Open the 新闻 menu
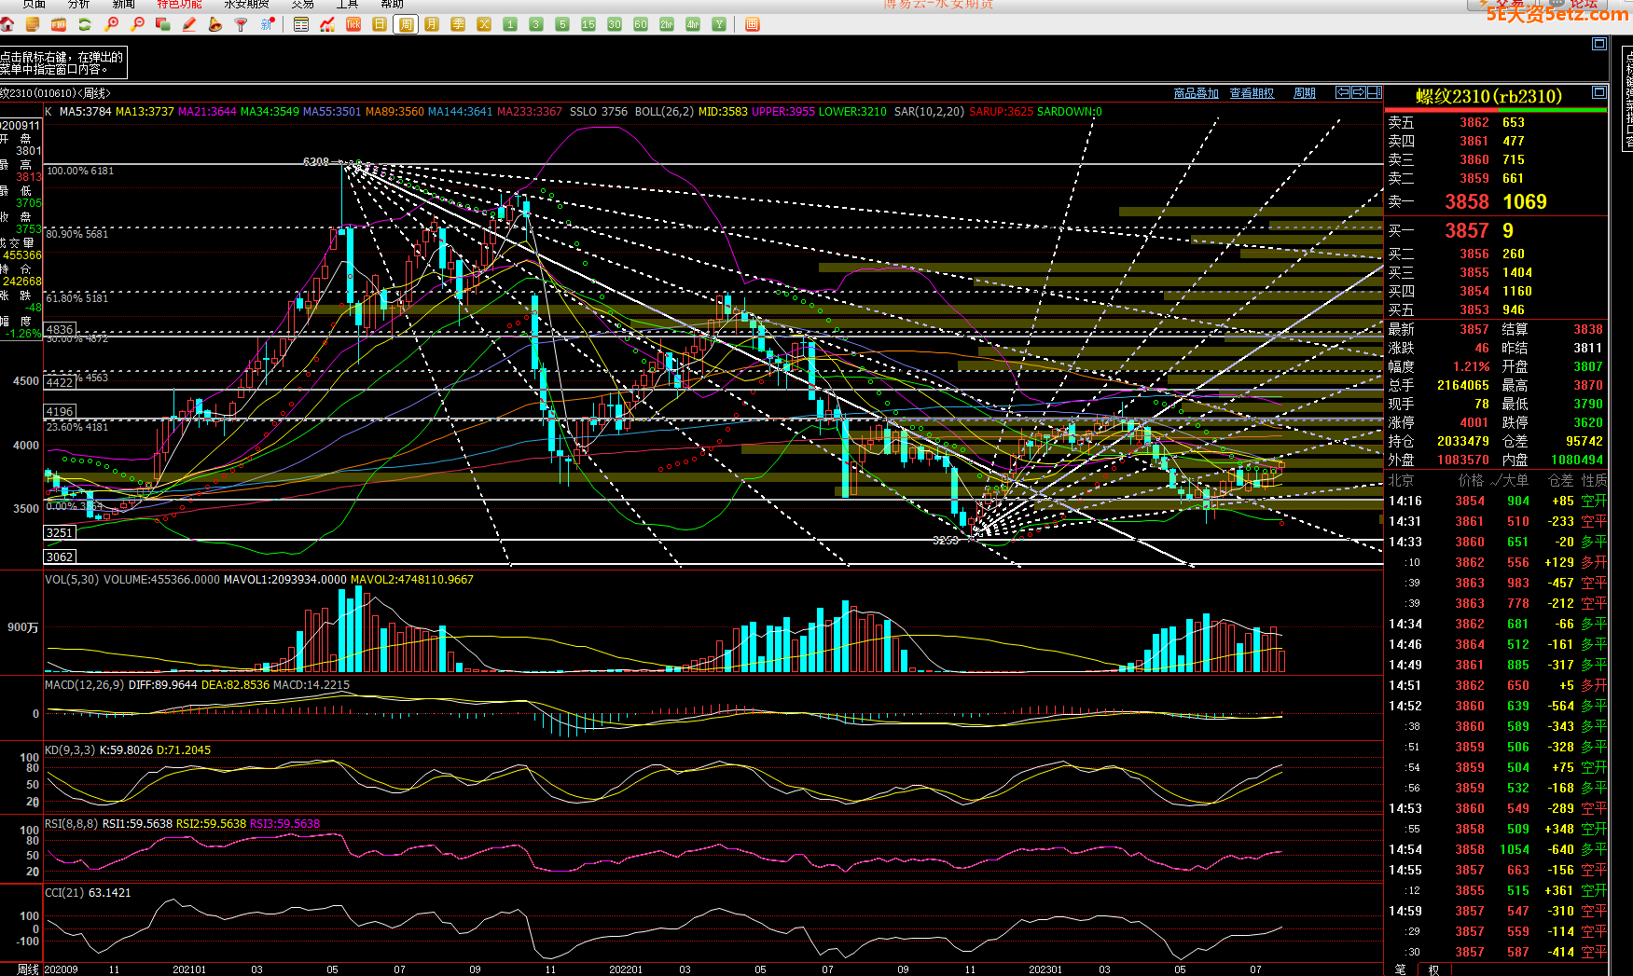Viewport: 1633px width, 976px height. [x=123, y=4]
